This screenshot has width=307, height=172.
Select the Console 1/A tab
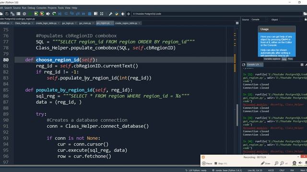pyautogui.click(x=254, y=64)
